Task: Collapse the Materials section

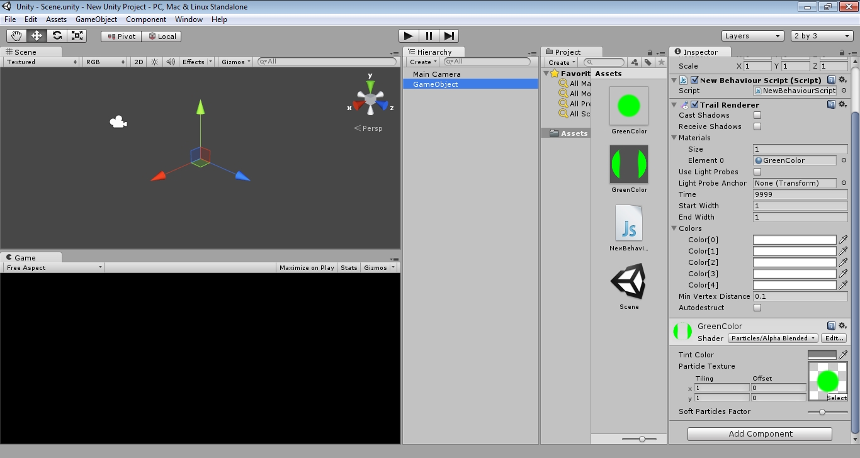Action: [674, 138]
